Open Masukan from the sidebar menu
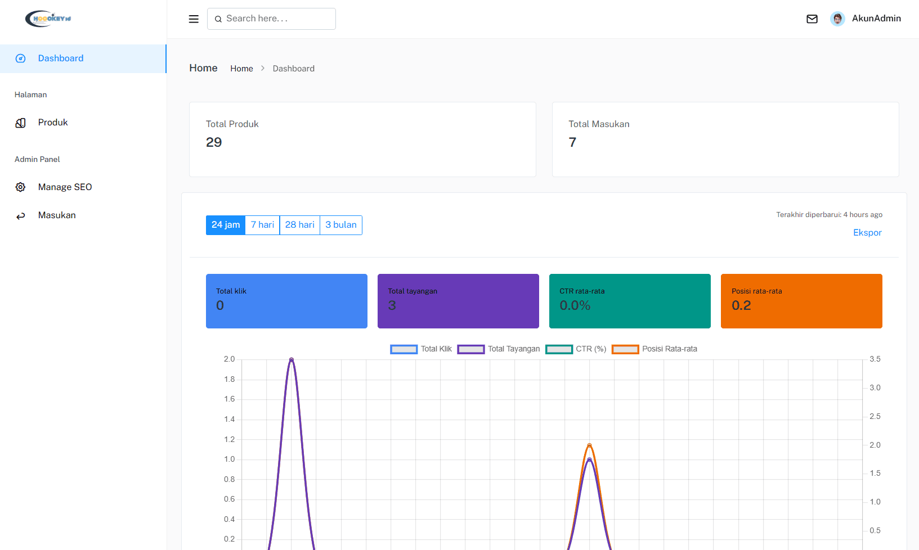 point(57,215)
